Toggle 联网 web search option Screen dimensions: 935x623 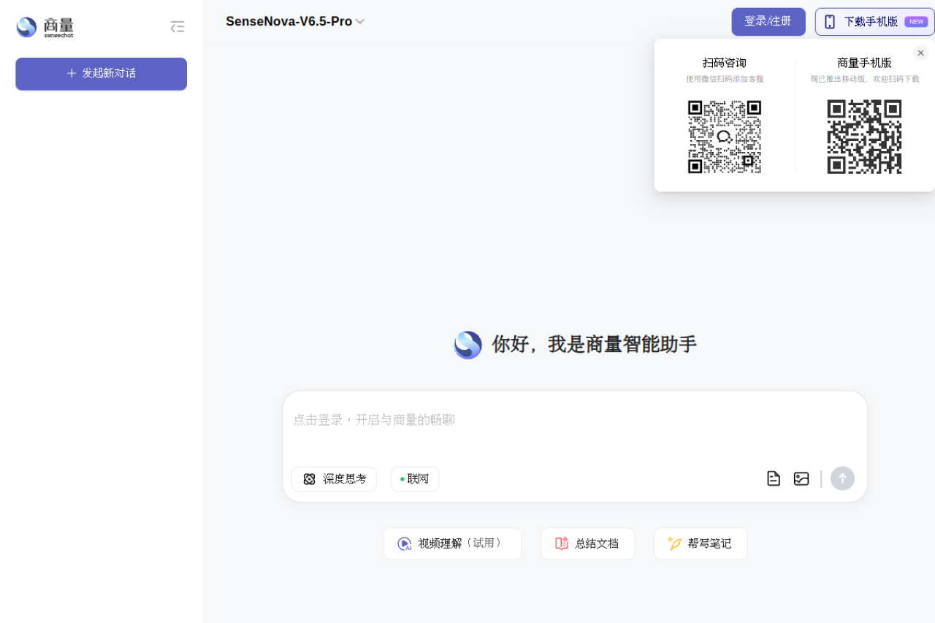[415, 479]
